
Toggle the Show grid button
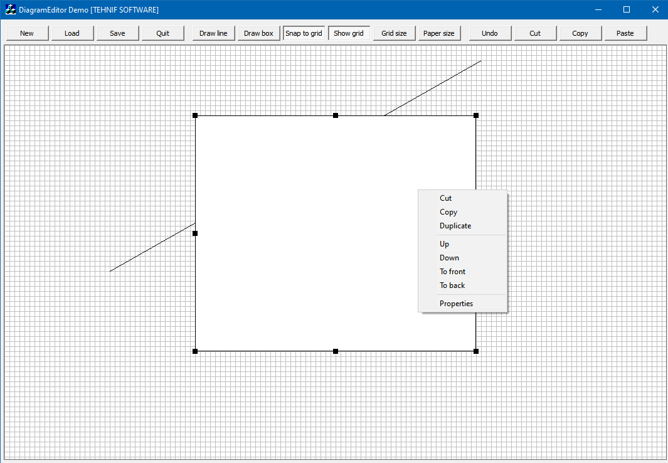point(349,33)
